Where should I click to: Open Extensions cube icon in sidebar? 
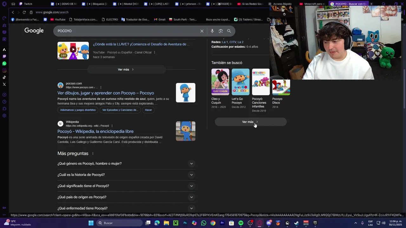[x=4, y=109]
